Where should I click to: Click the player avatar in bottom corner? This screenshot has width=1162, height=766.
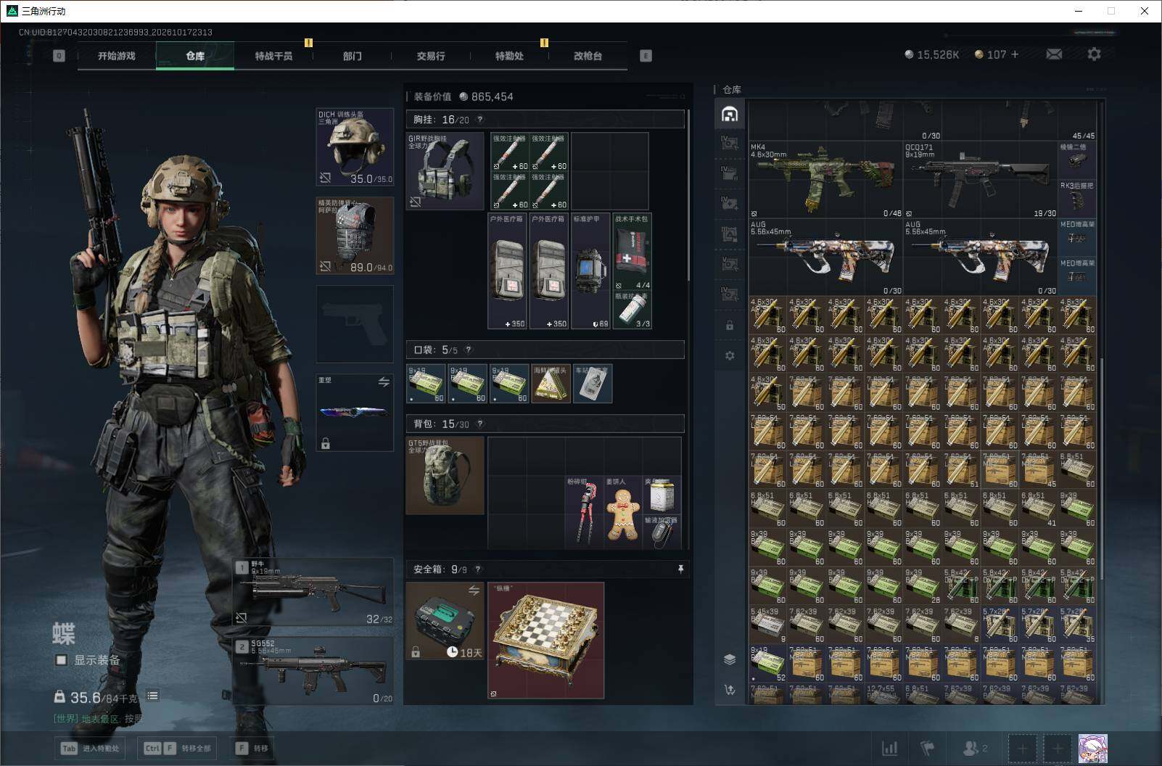pos(1092,749)
